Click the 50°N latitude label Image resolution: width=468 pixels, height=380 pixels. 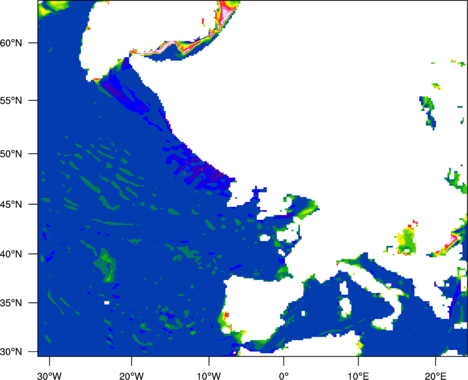[x=11, y=154]
